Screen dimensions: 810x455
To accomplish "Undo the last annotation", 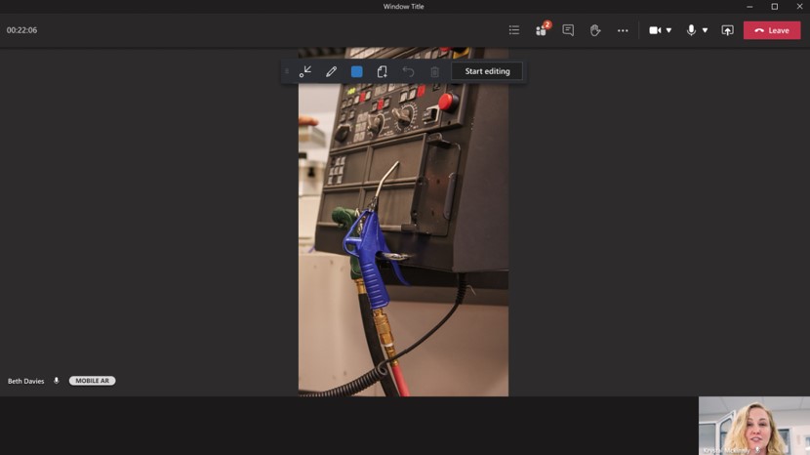I will tap(408, 71).
